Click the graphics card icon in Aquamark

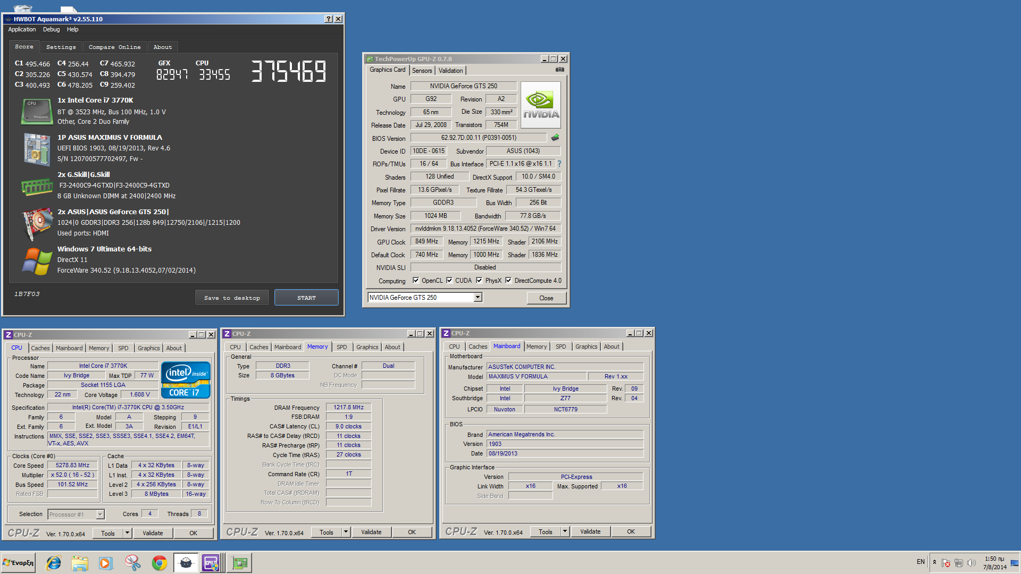[x=37, y=223]
